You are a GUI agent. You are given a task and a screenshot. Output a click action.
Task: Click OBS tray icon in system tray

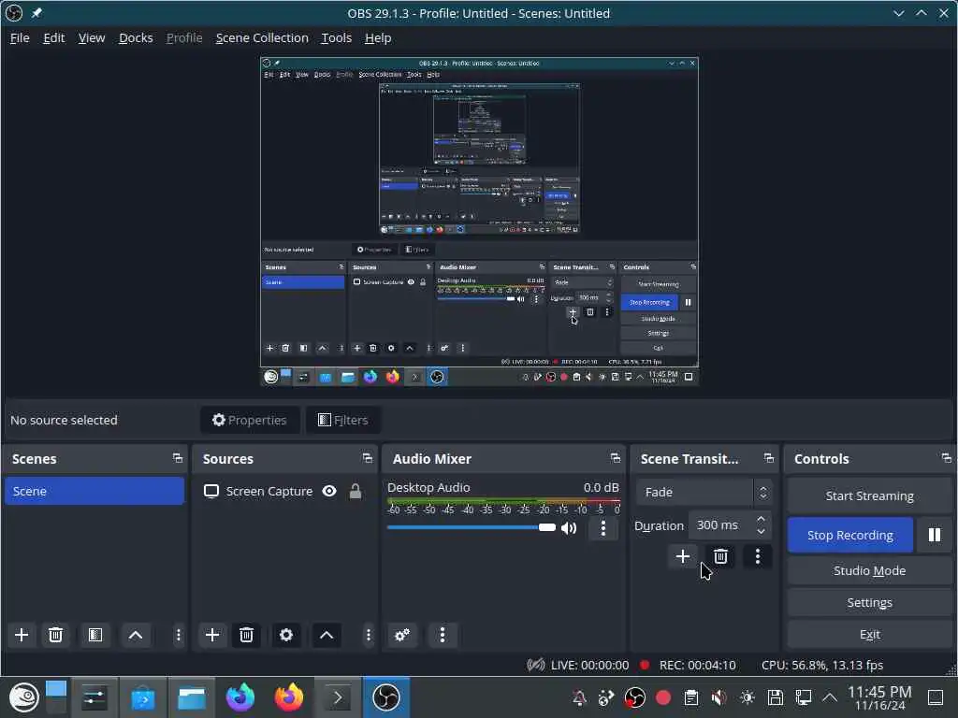(x=635, y=697)
